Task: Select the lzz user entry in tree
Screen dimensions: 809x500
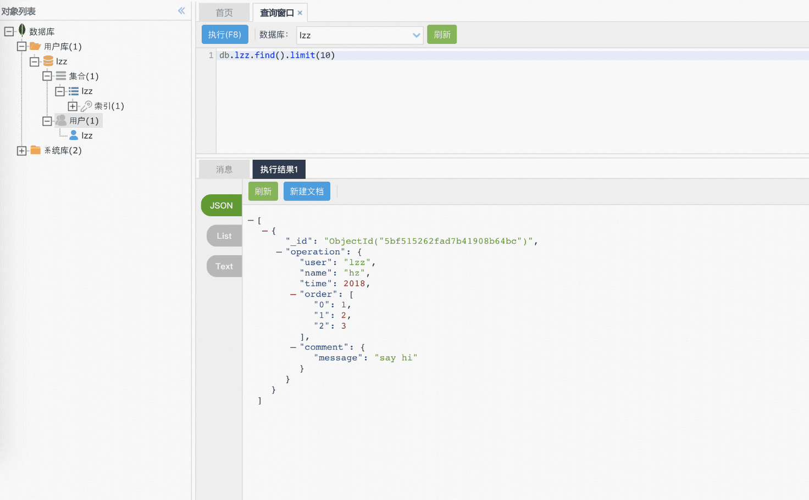Action: point(87,136)
